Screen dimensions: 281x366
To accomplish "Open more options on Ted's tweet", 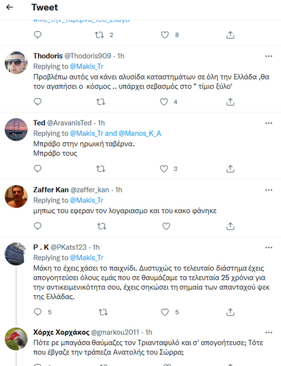I will point(269,123).
